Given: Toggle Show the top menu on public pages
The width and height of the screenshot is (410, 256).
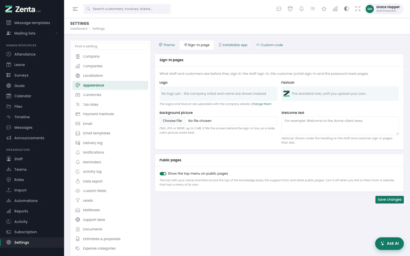Looking at the screenshot, I should coord(163,174).
